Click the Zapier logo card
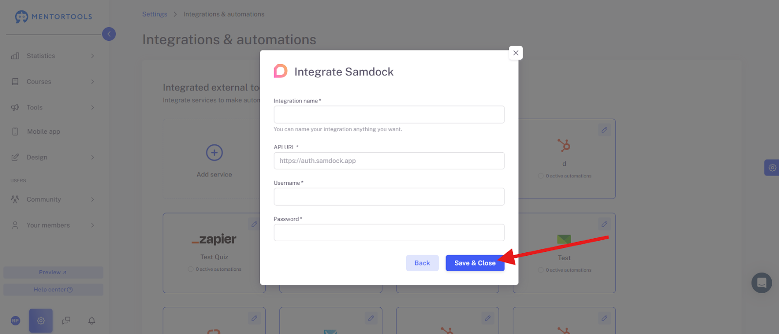779x334 pixels. (x=214, y=239)
